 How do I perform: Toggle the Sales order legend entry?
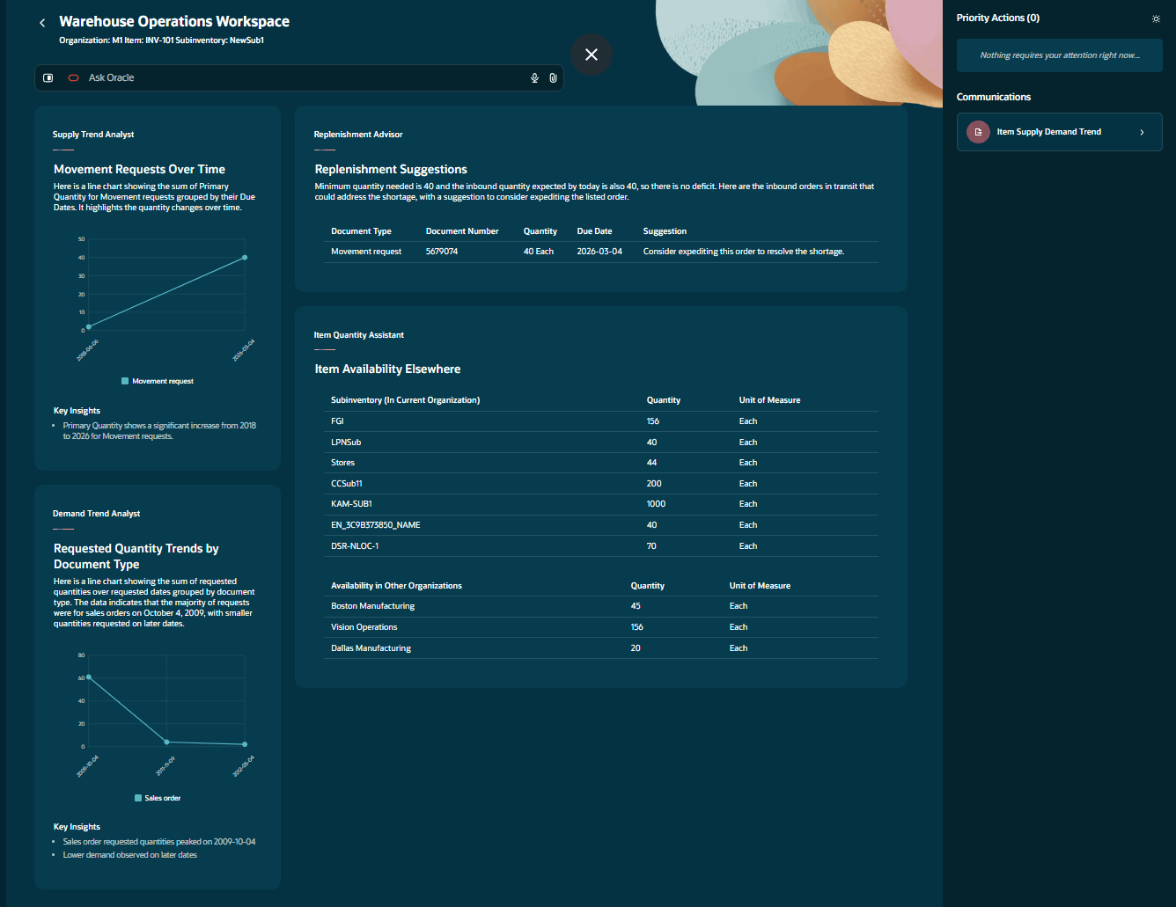coord(158,798)
